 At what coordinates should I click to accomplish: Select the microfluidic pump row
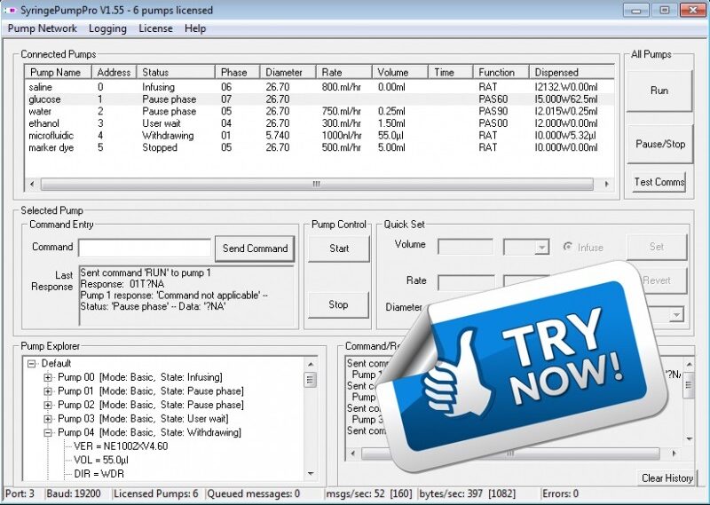pyautogui.click(x=319, y=136)
